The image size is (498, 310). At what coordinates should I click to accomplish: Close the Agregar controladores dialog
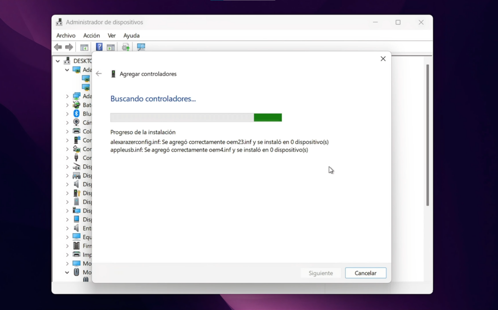(x=383, y=59)
